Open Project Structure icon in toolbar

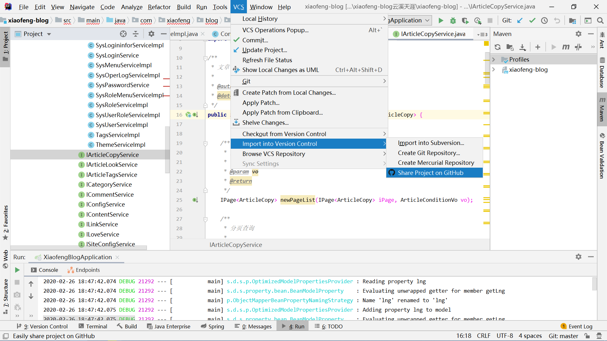click(x=572, y=21)
